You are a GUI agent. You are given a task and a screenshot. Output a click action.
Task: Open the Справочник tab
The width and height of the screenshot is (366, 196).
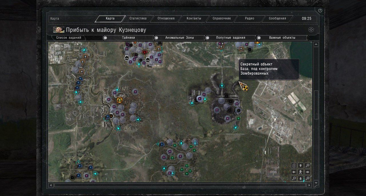[x=222, y=18]
